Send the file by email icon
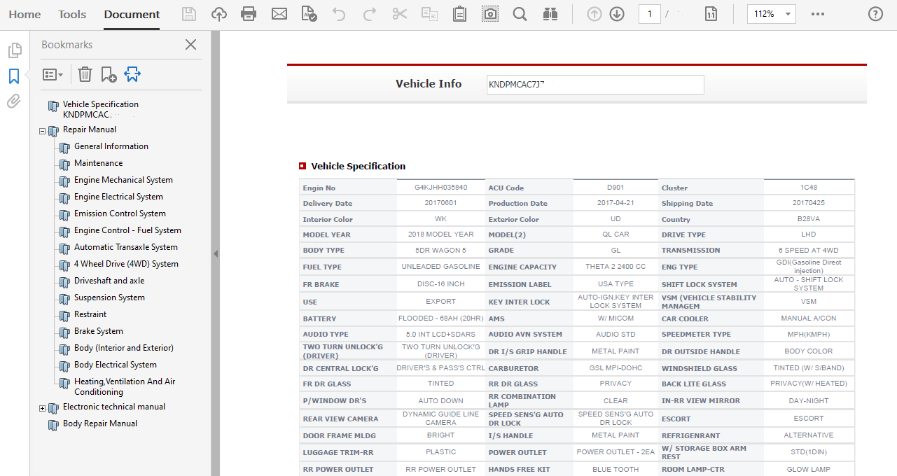Screen dimensions: 897x476 pyautogui.click(x=279, y=14)
